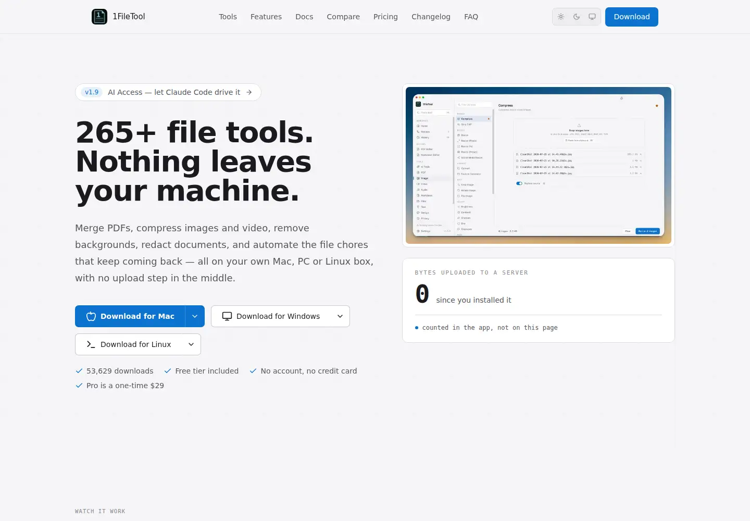The width and height of the screenshot is (750, 521).
Task: Open the Tools nav item
Action: click(228, 17)
